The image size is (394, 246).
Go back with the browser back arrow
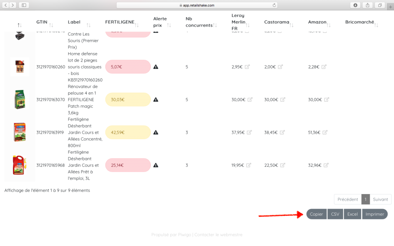click(x=6, y=5)
